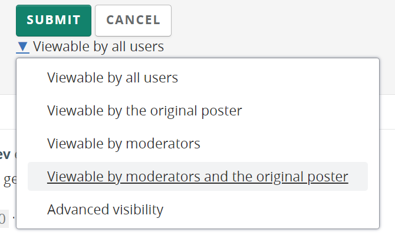Discard the post with the CANCEL button
The width and height of the screenshot is (395, 245).
click(133, 21)
